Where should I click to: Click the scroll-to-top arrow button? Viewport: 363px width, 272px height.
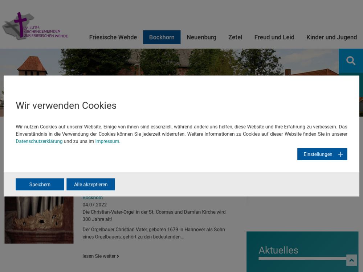click(x=351, y=260)
